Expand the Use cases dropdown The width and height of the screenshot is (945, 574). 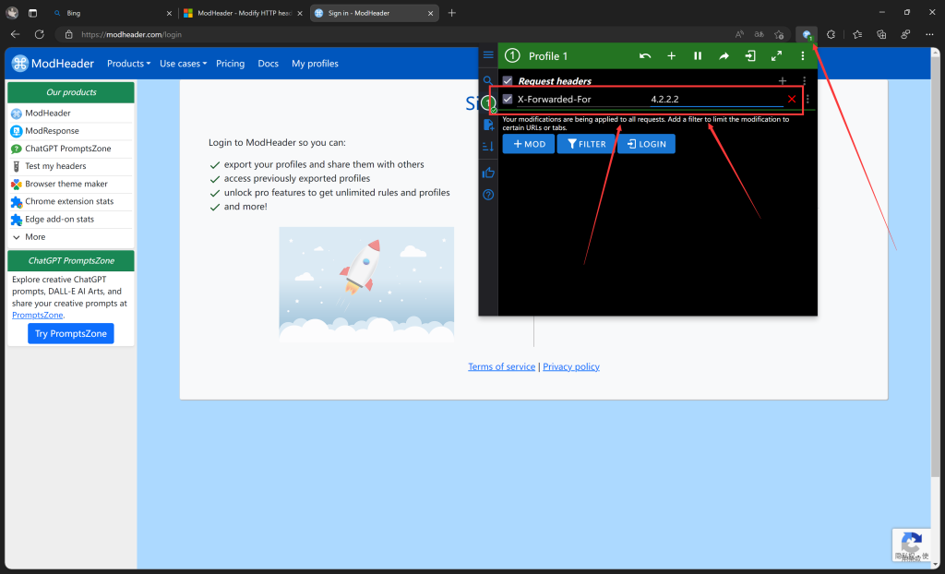(x=184, y=64)
